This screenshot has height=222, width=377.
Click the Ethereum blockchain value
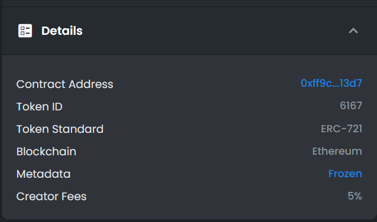tap(337, 151)
